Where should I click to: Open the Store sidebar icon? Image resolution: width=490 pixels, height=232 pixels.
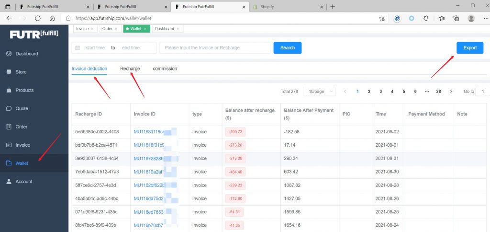(9, 72)
